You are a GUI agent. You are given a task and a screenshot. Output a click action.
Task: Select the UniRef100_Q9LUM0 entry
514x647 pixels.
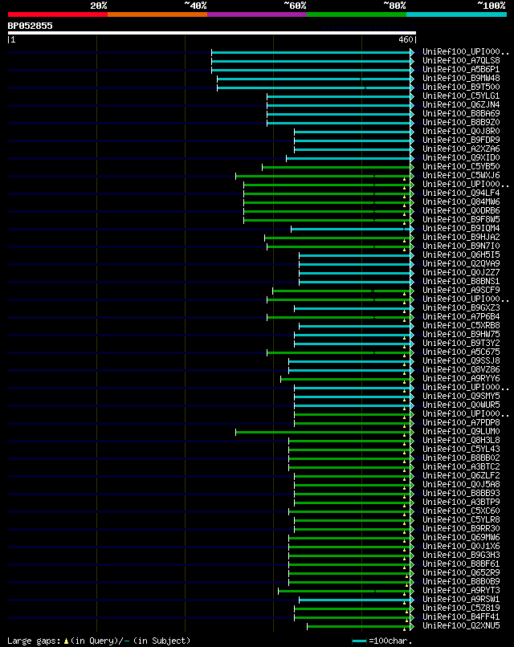(461, 432)
